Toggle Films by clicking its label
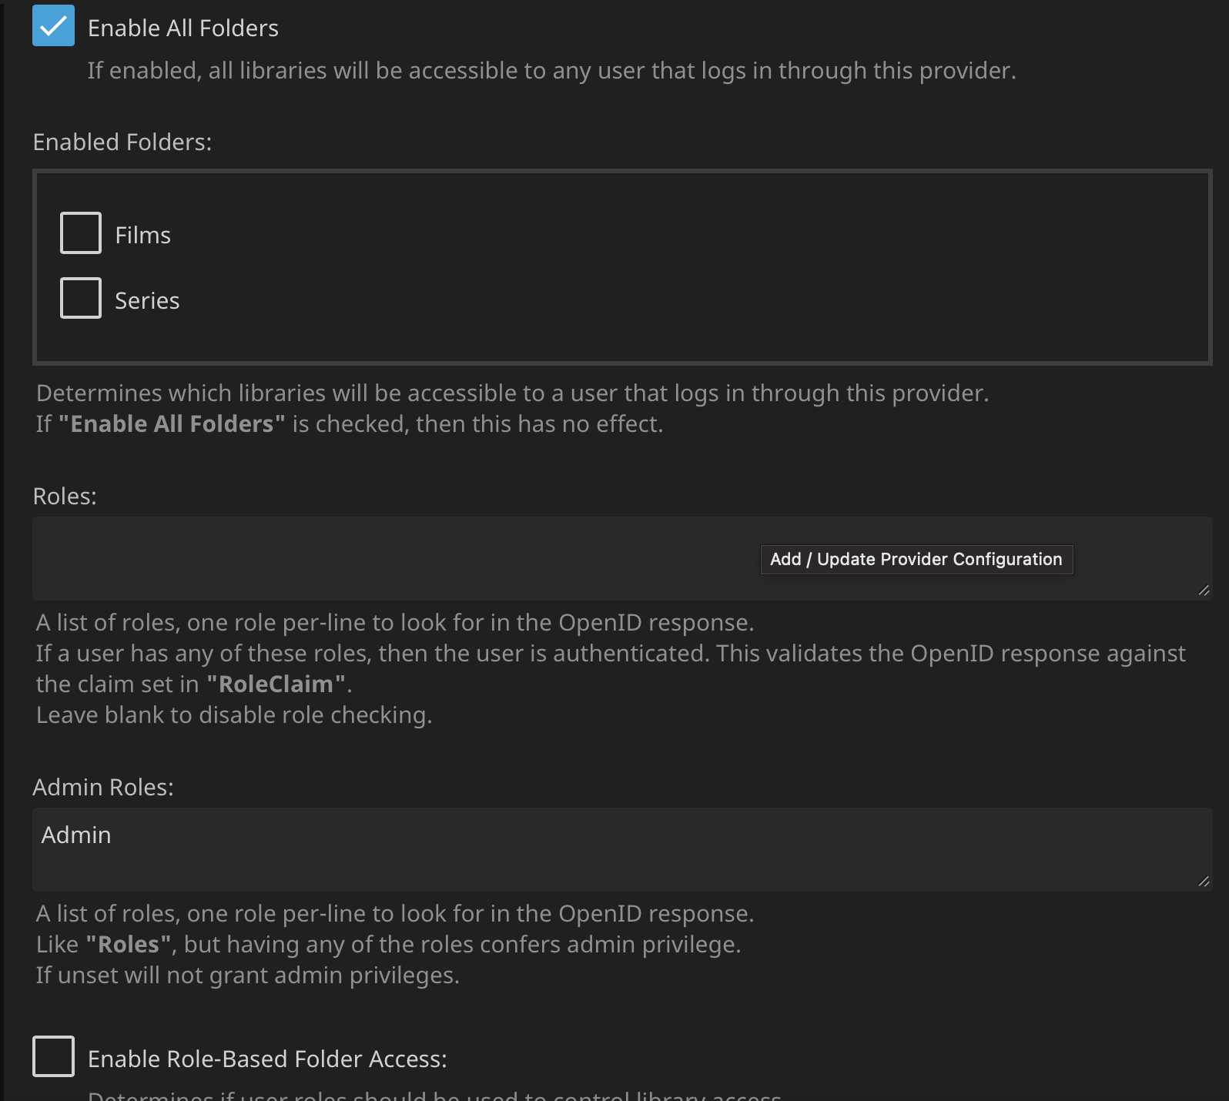This screenshot has height=1101, width=1229. pos(142,234)
